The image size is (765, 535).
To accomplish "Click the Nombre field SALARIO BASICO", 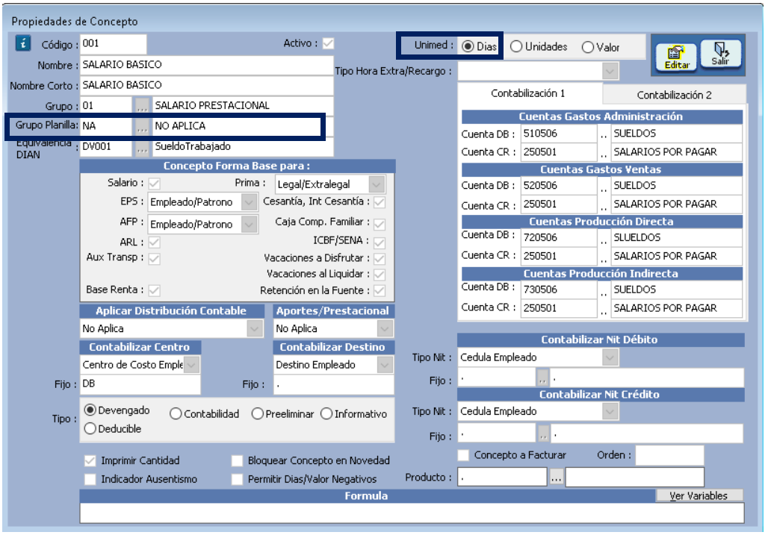I will tap(206, 65).
